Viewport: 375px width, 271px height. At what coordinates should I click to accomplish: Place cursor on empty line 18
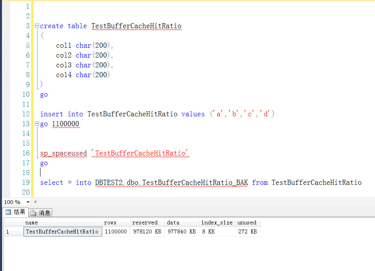(x=191, y=173)
